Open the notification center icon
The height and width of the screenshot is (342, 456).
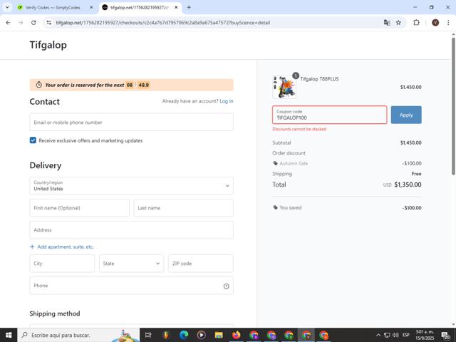coord(445,335)
